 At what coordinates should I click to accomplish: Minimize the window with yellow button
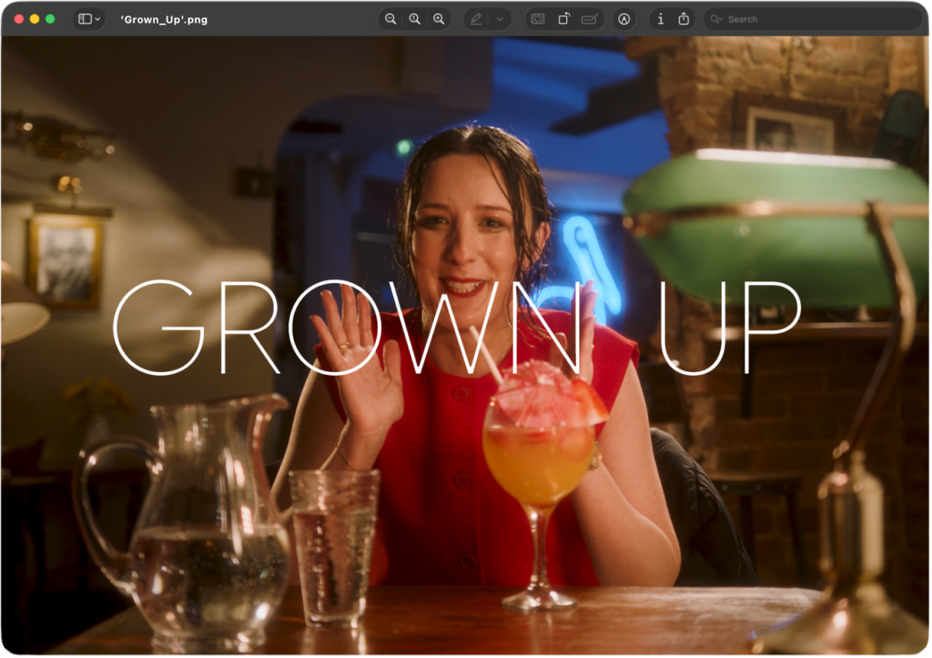tap(35, 19)
